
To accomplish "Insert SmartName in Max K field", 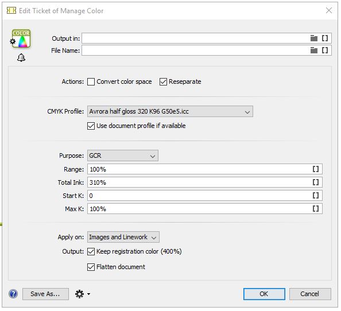I will point(316,209).
